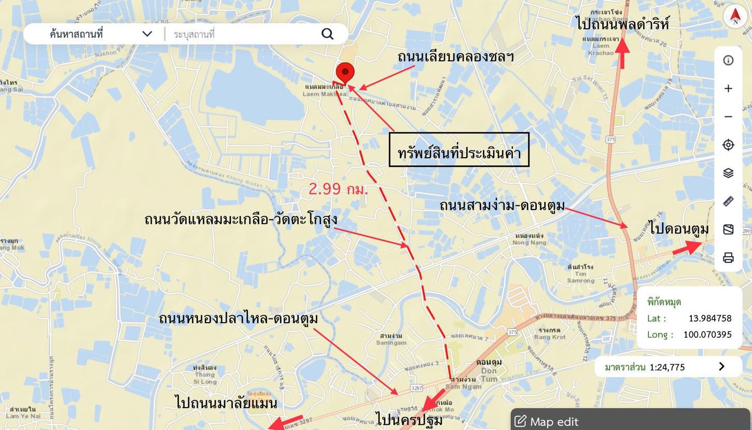Print the map with printer icon
Screen dimensions: 752x430
pos(728,258)
